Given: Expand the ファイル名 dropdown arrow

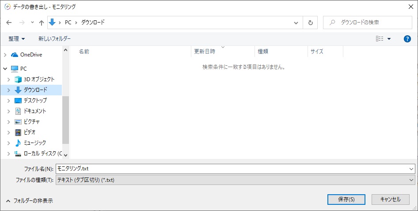Looking at the screenshot, I should 411,169.
